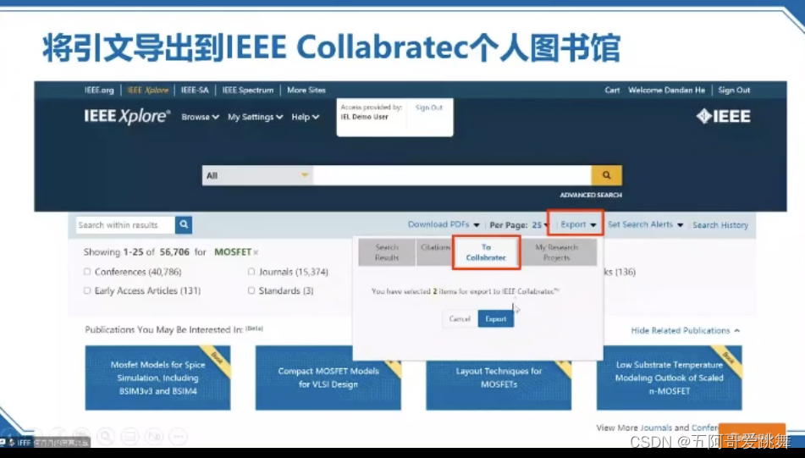Click Sign Out in access-provided box
Screen dimensions: 805x458
(428, 108)
